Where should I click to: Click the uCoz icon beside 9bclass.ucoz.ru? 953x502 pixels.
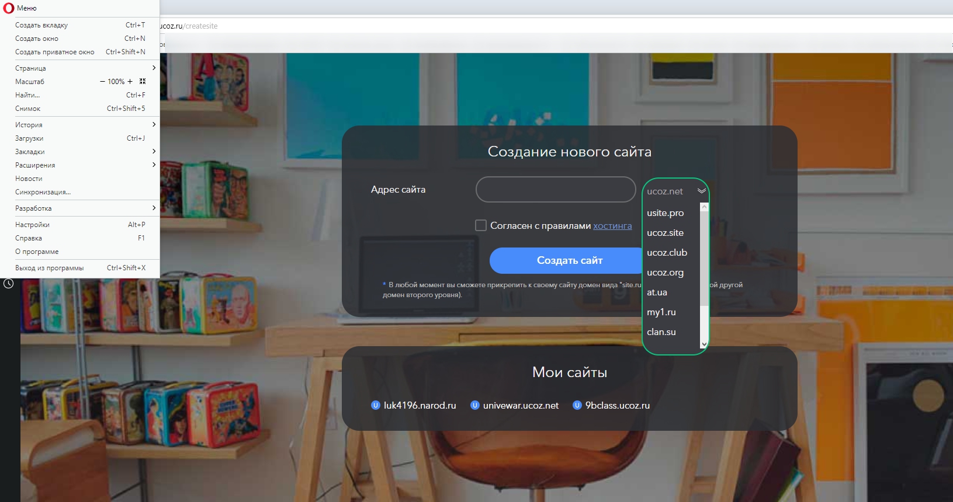pos(577,405)
